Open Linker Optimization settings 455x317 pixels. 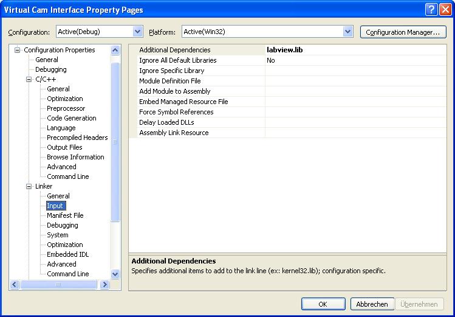click(65, 245)
